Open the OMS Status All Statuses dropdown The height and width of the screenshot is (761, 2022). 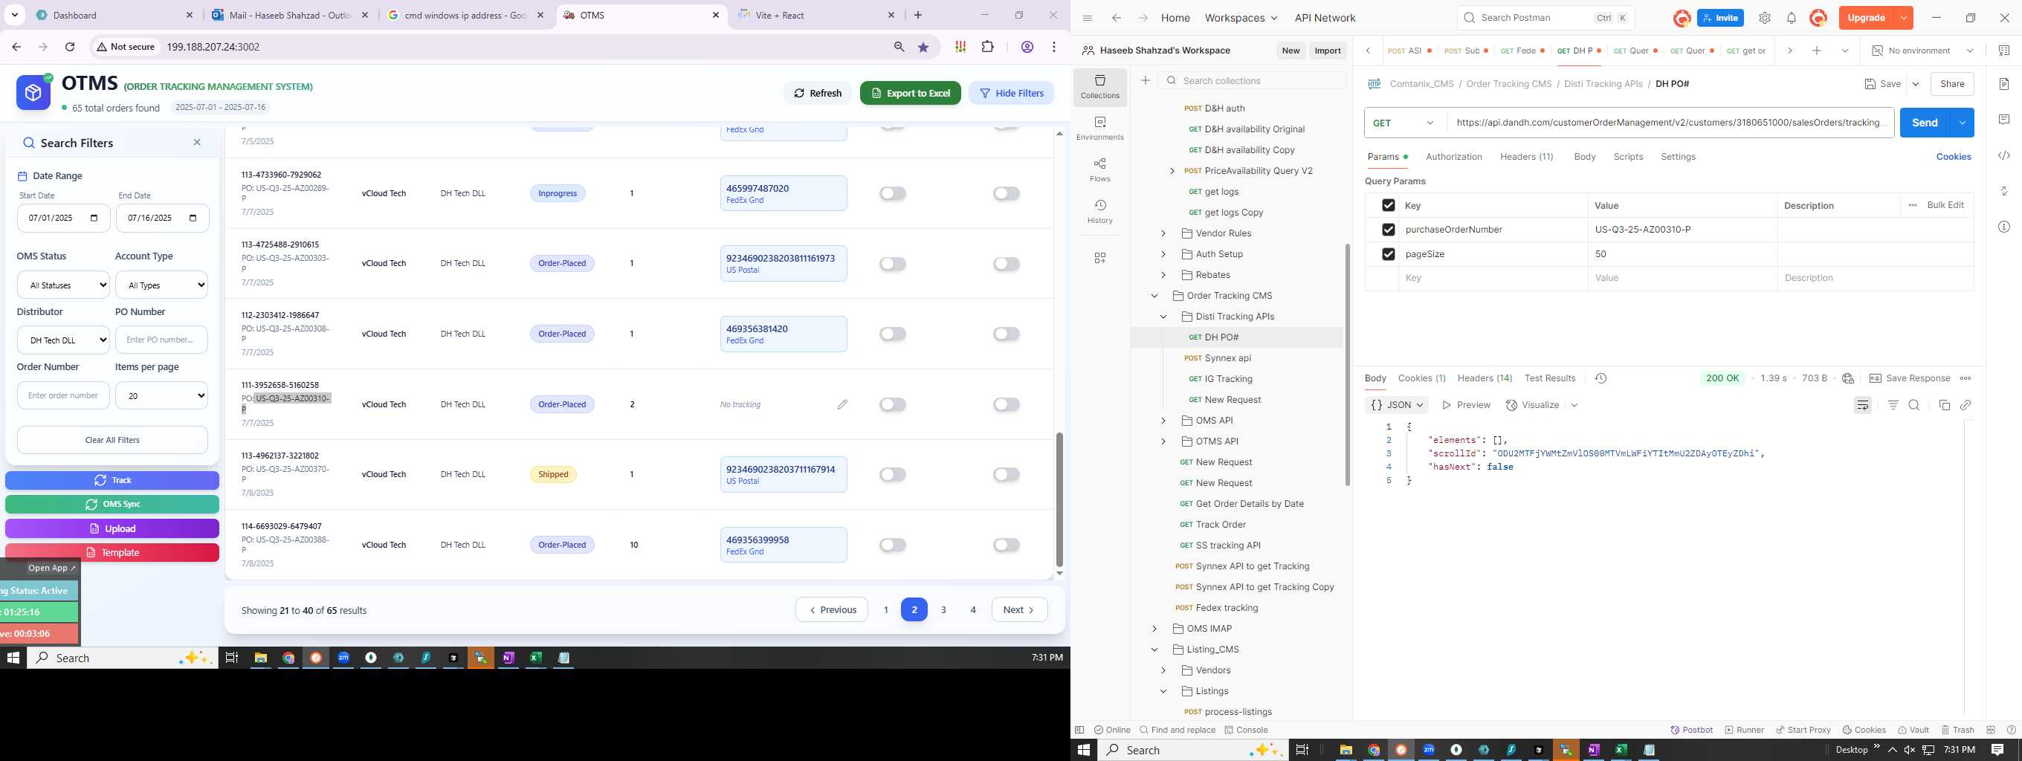(x=62, y=285)
